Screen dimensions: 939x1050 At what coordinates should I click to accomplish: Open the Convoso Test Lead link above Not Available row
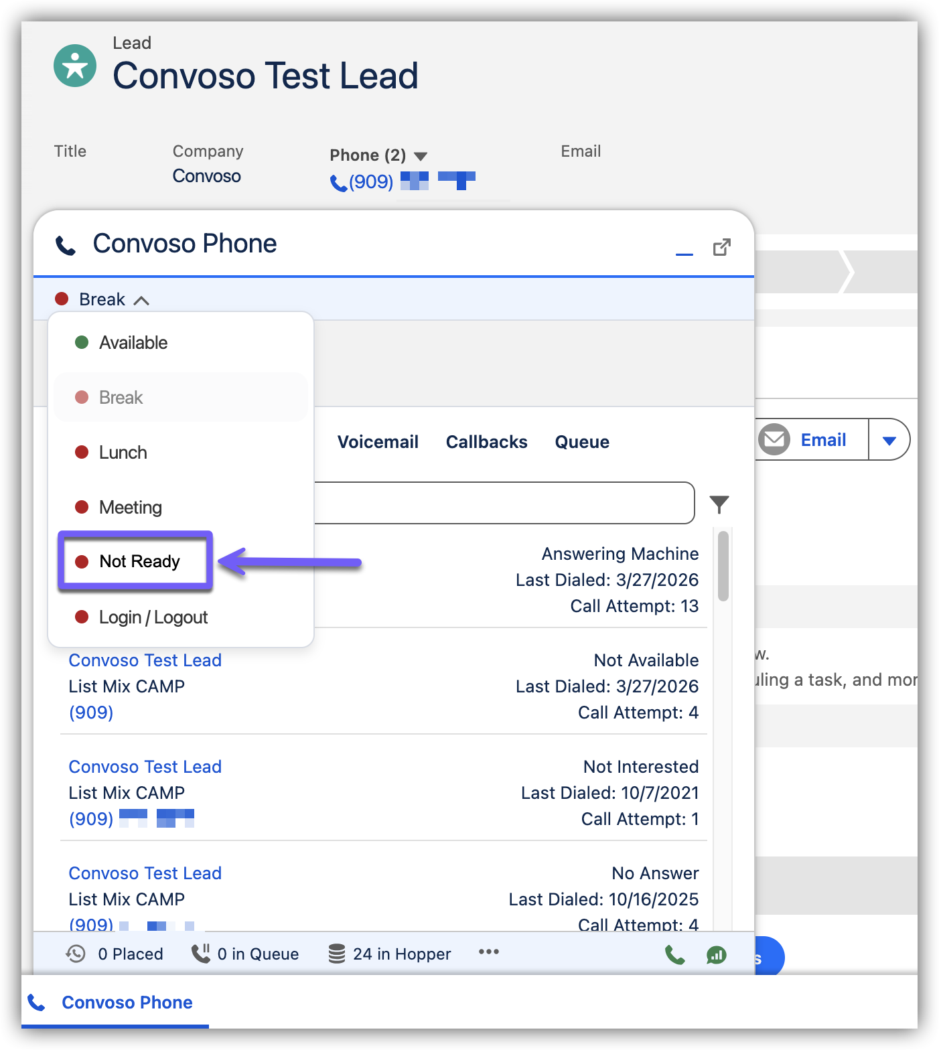145,660
